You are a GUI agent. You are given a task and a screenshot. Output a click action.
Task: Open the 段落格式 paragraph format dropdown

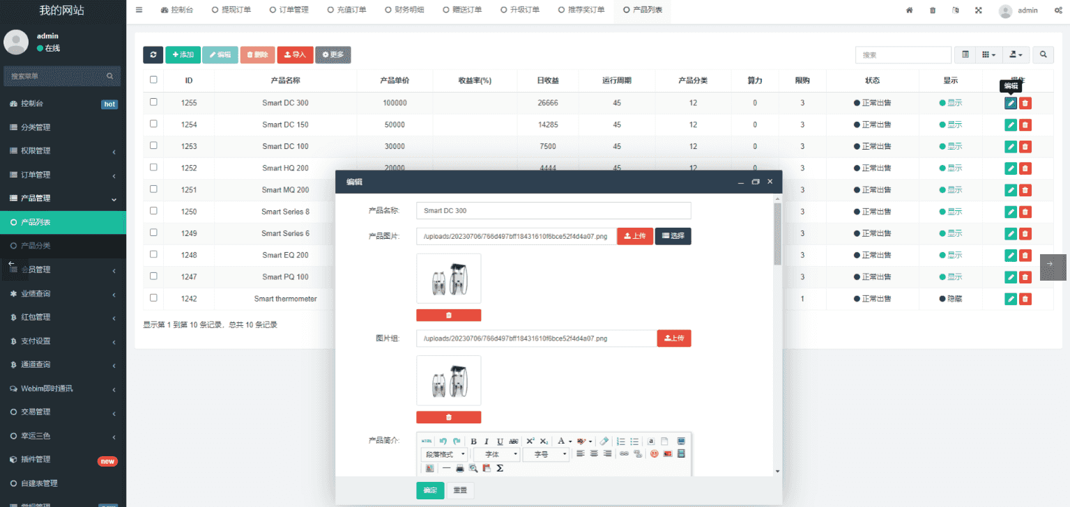click(x=444, y=454)
